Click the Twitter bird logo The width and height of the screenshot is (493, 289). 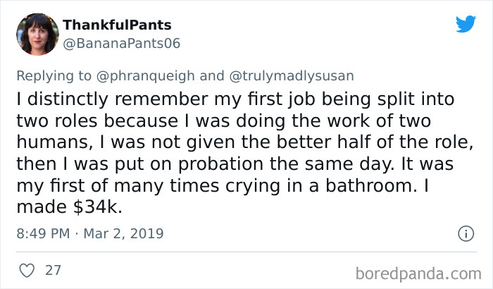(466, 25)
